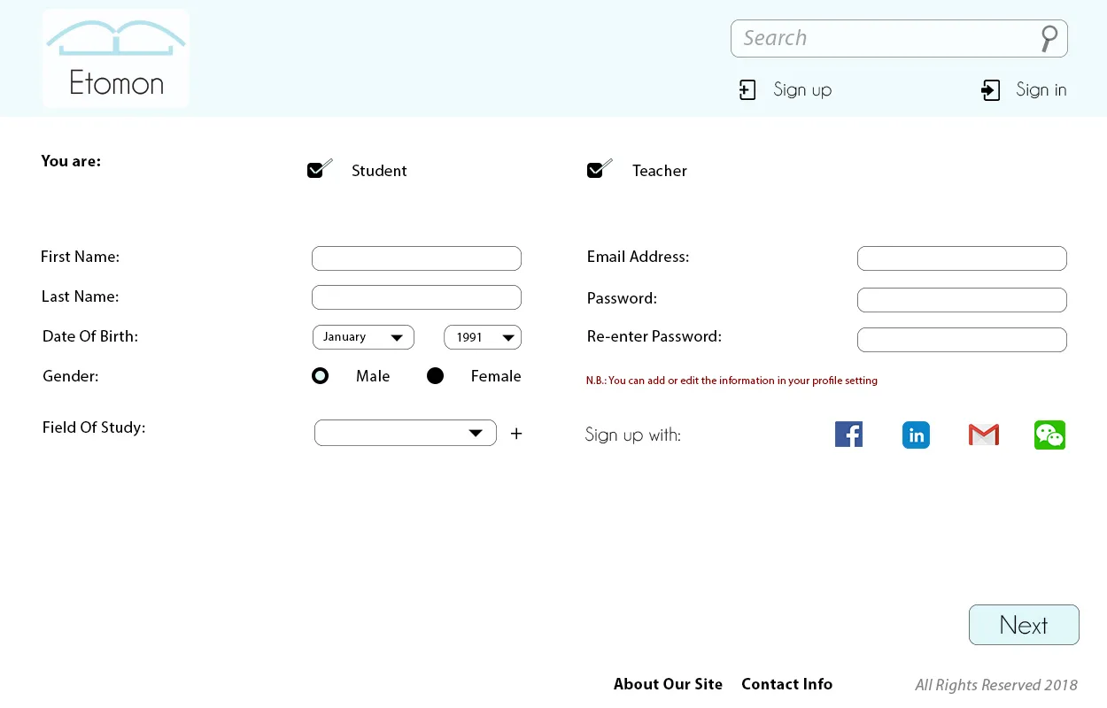This screenshot has height=708, width=1107.
Task: Sign up using the Gmail icon
Action: 984,435
